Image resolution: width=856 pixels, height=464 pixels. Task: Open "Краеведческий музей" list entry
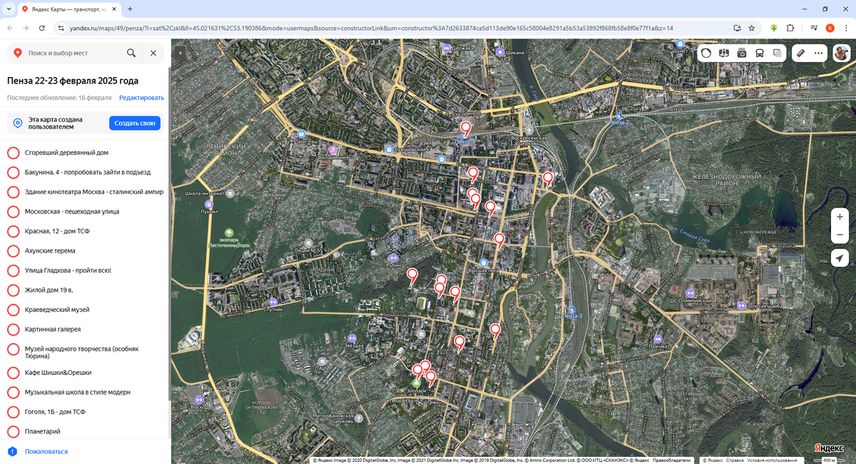coord(86,310)
